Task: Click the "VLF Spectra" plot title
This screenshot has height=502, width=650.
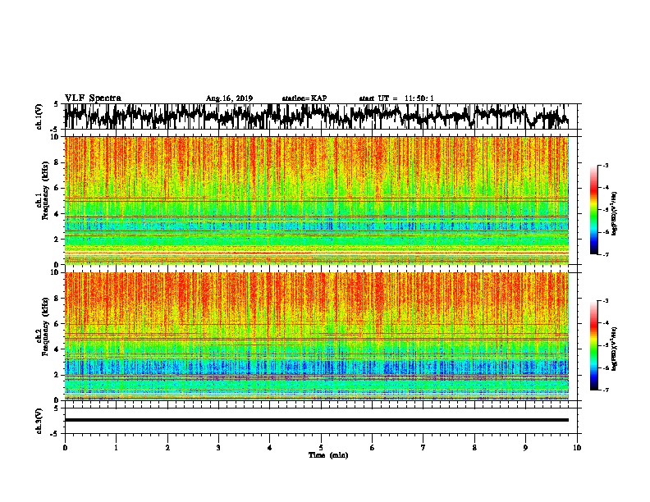Action: [93, 98]
